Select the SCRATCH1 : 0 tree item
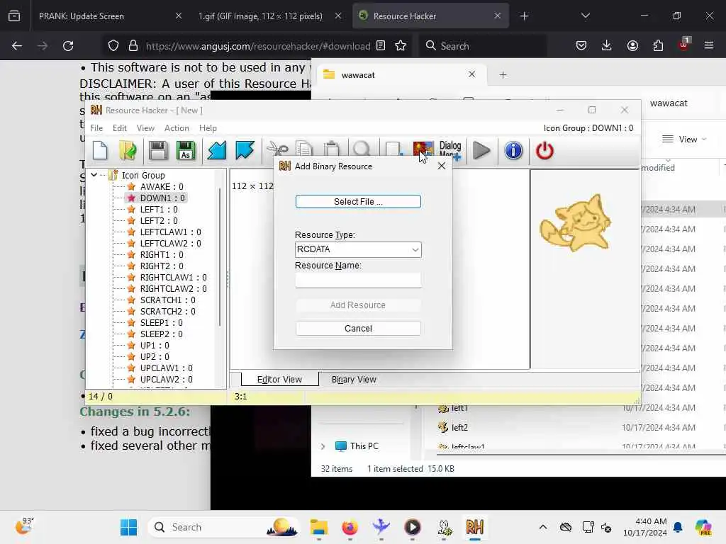The height and width of the screenshot is (544, 726). click(167, 300)
